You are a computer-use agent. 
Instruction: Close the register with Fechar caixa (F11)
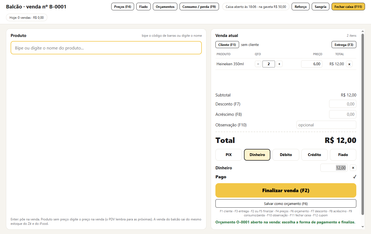[x=348, y=7]
